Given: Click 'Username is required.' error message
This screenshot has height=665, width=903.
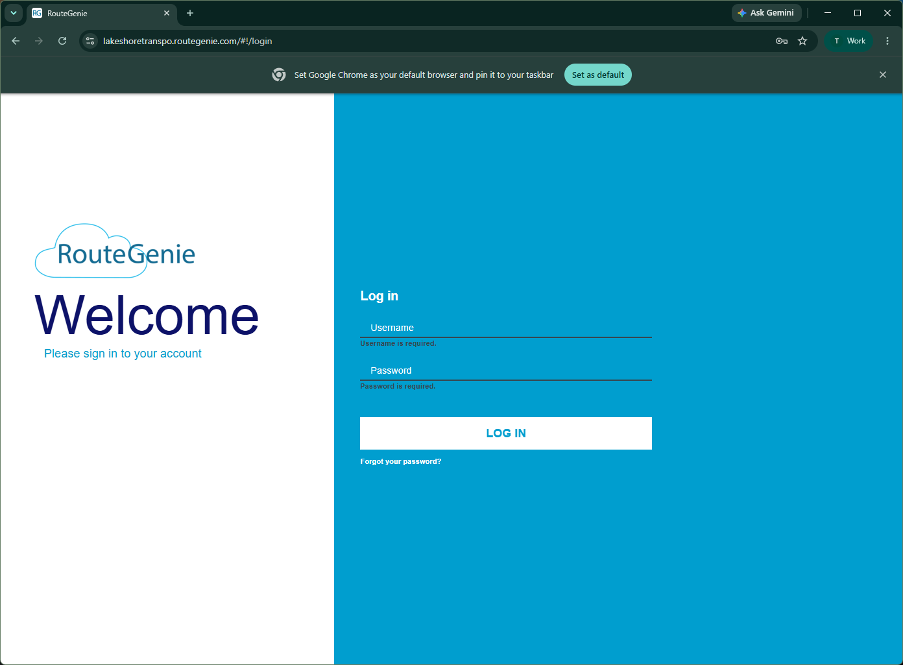Looking at the screenshot, I should pyautogui.click(x=398, y=343).
